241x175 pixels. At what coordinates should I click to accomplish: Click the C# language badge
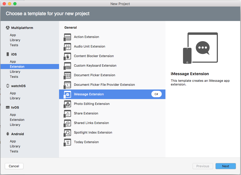pos(156,94)
